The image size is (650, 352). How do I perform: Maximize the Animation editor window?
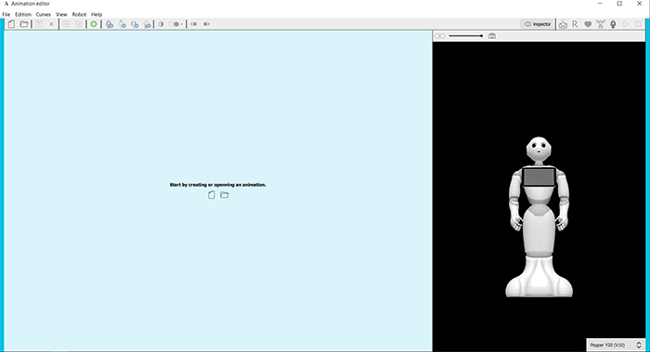click(x=619, y=4)
